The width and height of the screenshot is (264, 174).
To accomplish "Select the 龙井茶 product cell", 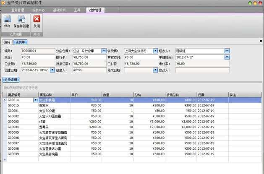I will pyautogui.click(x=54, y=127).
